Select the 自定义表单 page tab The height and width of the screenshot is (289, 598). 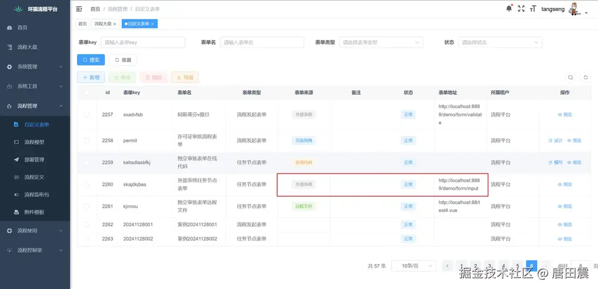(139, 24)
